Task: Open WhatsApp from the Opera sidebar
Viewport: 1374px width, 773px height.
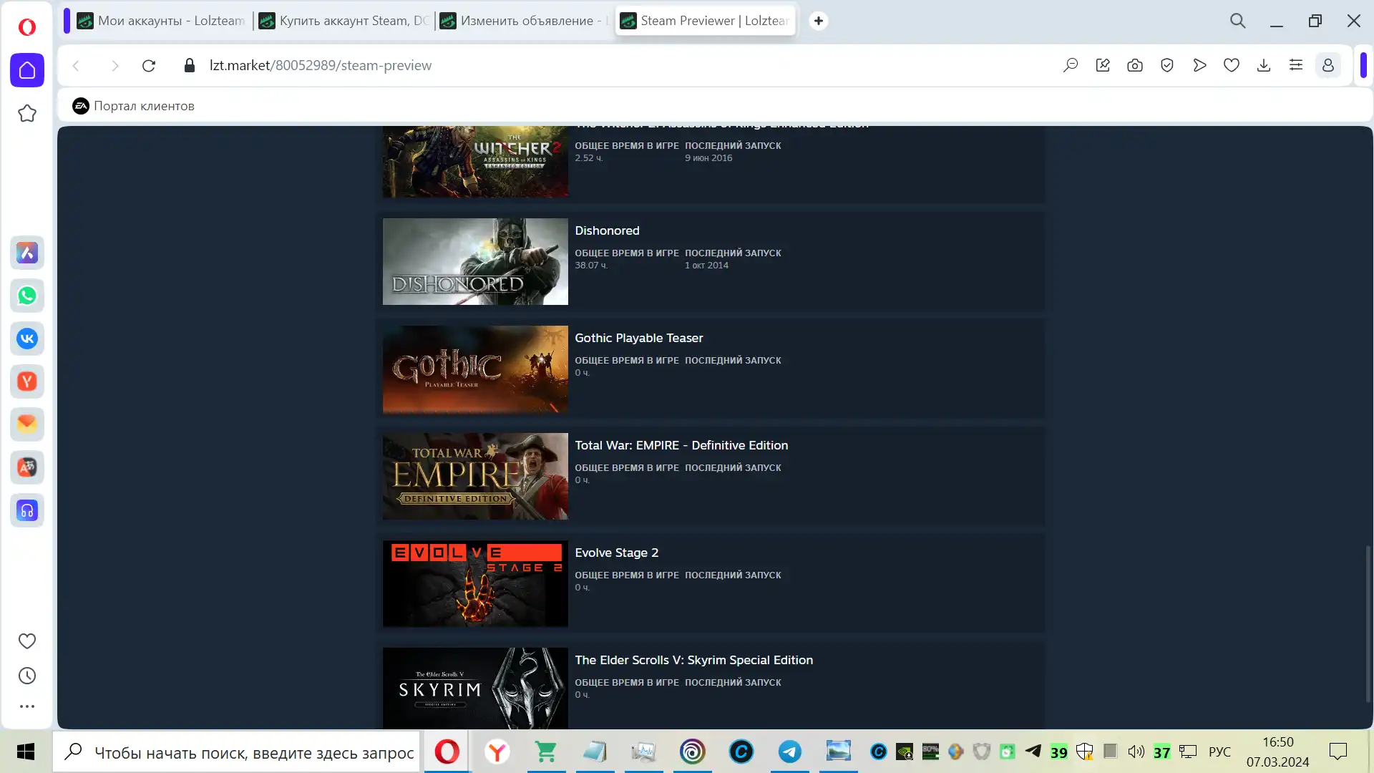Action: click(x=27, y=296)
